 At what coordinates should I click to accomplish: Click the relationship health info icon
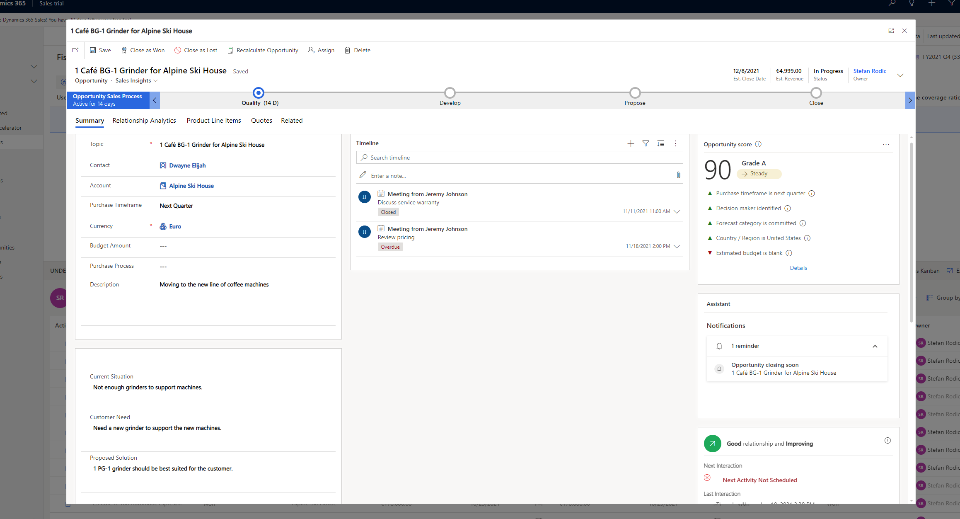(x=887, y=441)
